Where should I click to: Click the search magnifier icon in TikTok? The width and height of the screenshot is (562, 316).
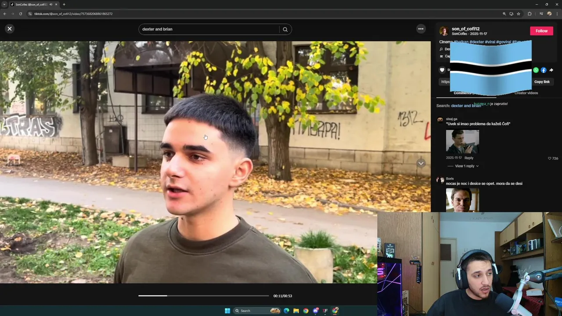(285, 29)
